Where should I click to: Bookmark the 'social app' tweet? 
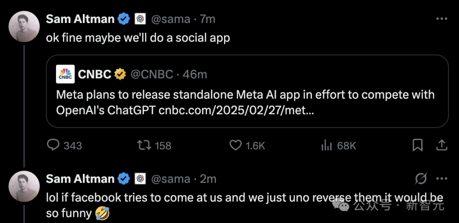click(x=417, y=146)
